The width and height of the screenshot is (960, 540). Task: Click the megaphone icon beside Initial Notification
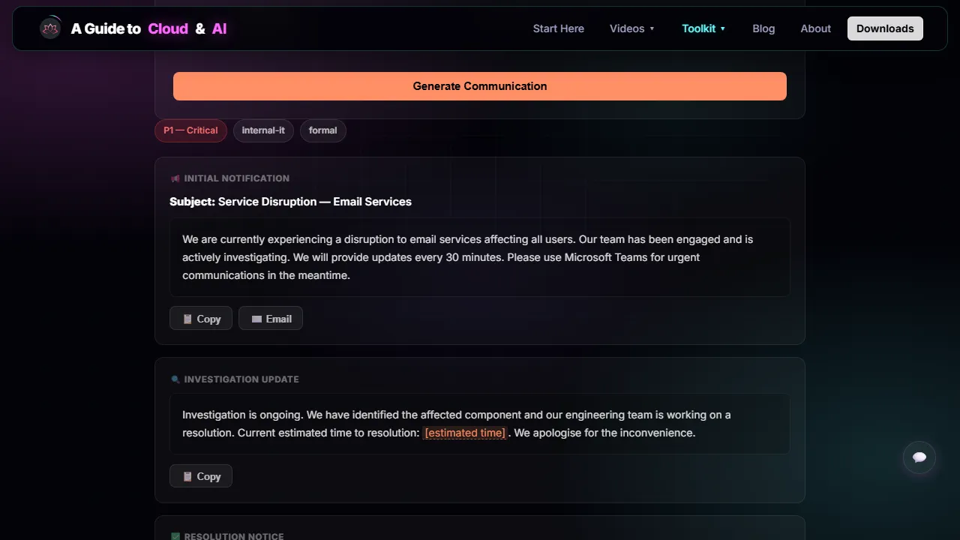click(x=175, y=178)
